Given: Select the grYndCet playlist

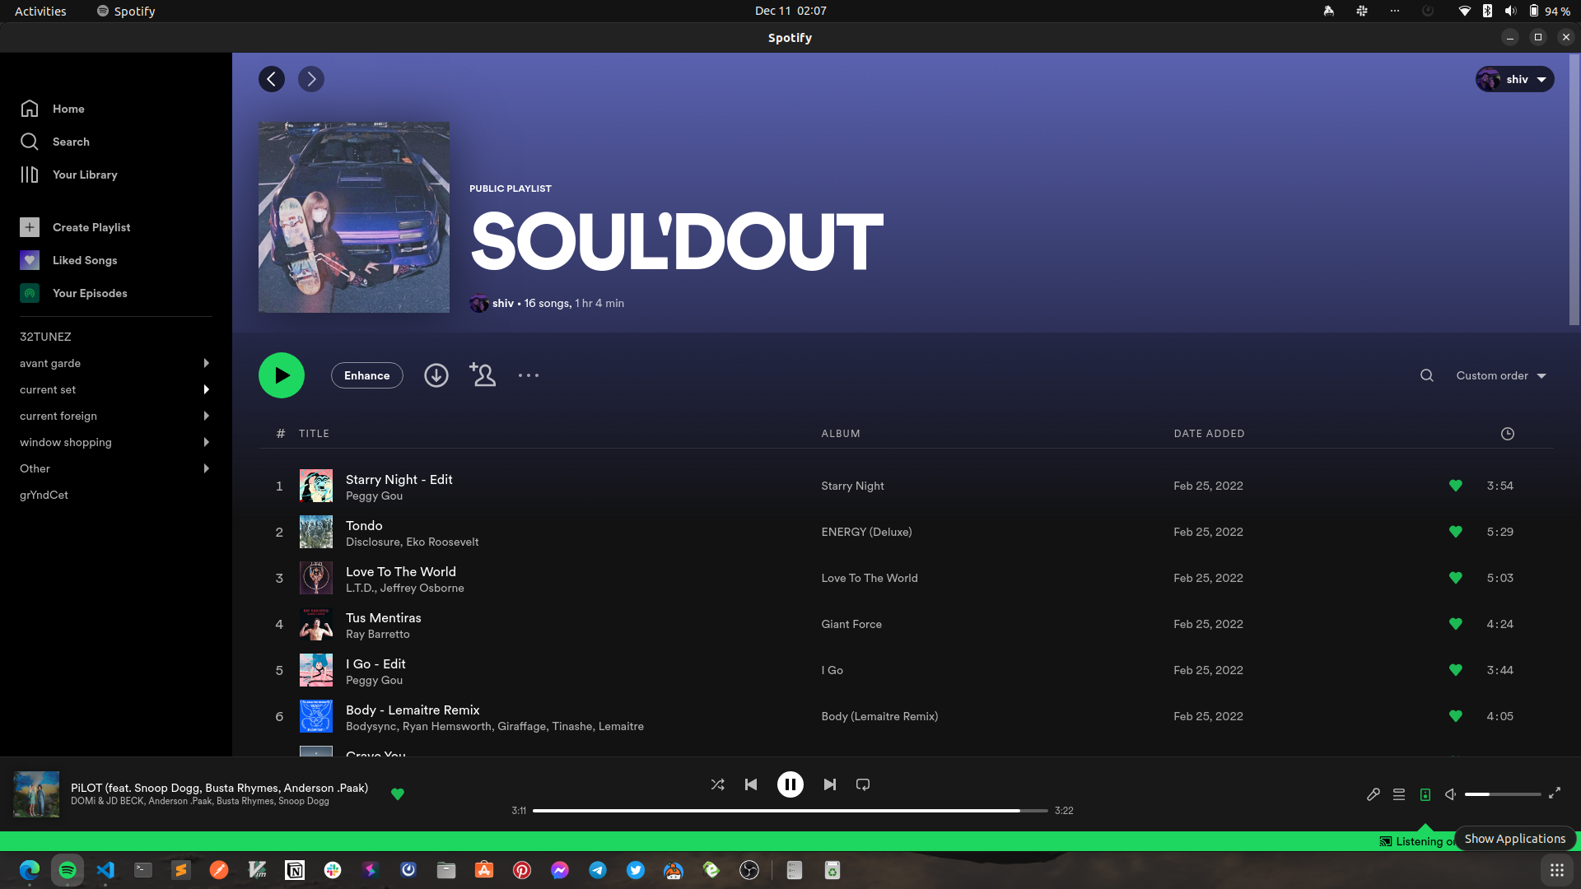Looking at the screenshot, I should click(44, 495).
